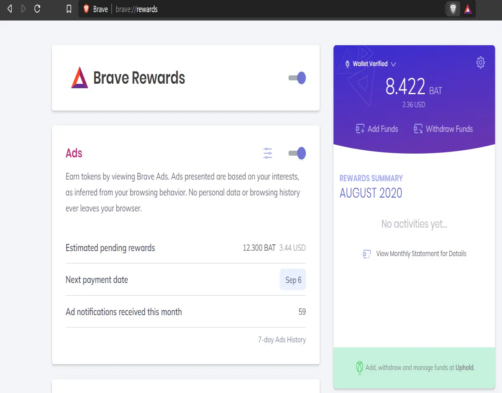
Task: Click the 'Next payment date' label
Action: (x=97, y=280)
